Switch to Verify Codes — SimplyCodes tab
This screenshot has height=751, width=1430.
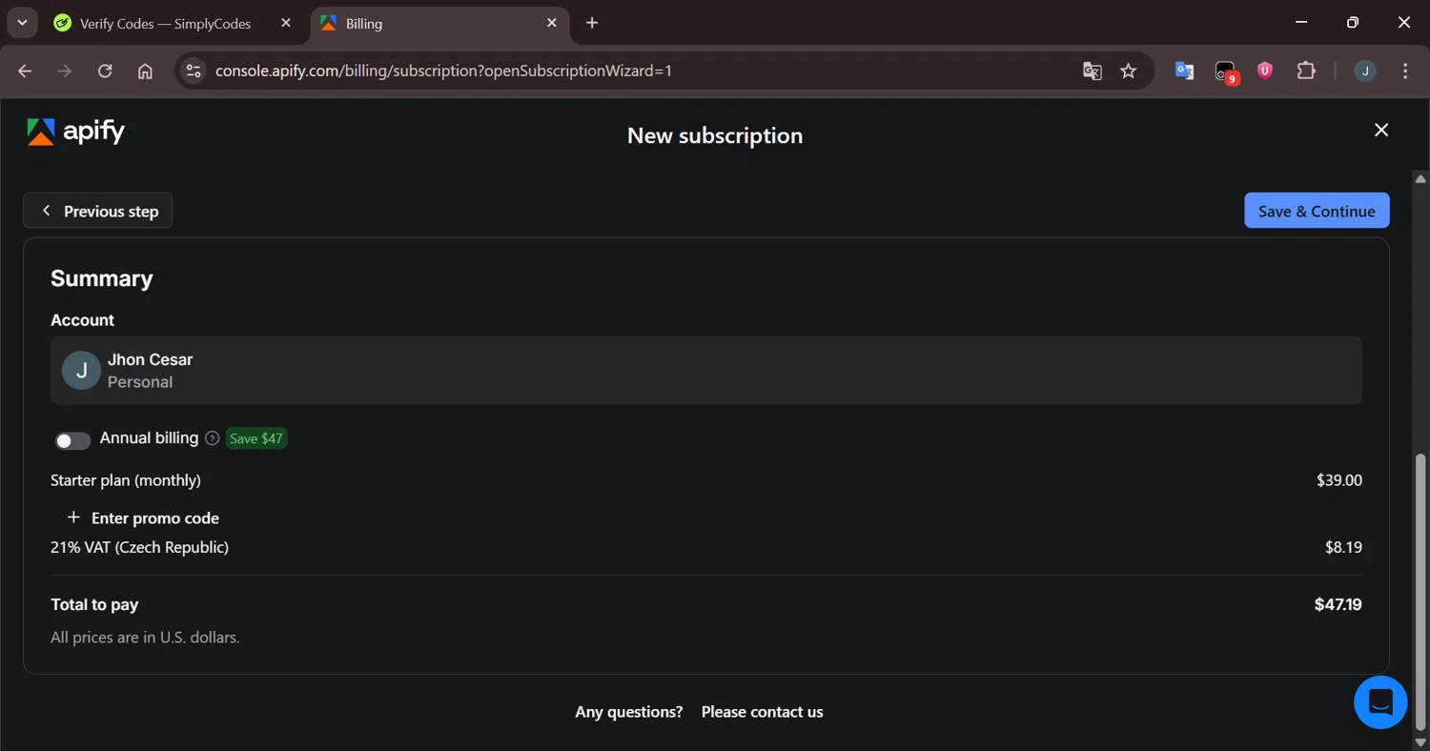coord(165,23)
